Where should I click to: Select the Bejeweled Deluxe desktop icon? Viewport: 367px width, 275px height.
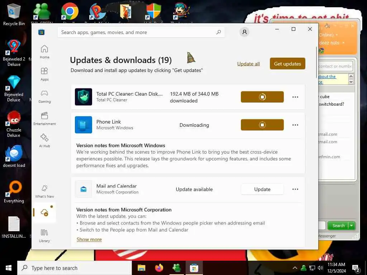click(14, 88)
